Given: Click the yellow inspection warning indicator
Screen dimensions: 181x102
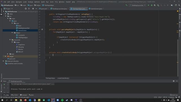Looking at the screenshot, I should tap(178, 11).
